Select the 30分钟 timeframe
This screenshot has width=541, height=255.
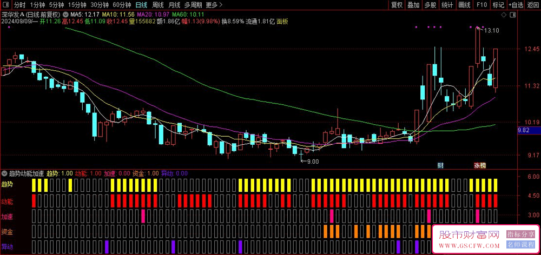pyautogui.click(x=100, y=5)
